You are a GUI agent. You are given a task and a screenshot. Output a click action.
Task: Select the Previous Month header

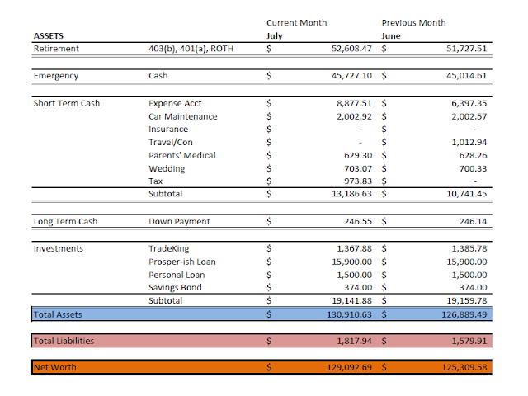pyautogui.click(x=413, y=23)
